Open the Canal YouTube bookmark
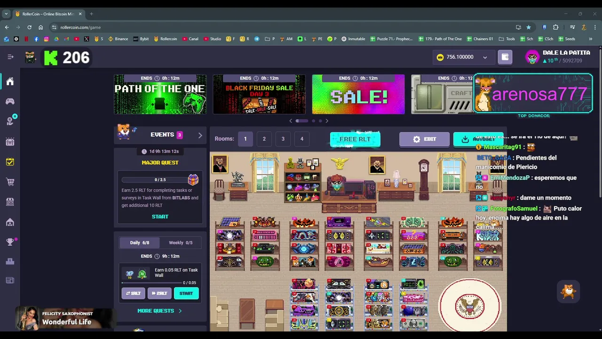Image resolution: width=602 pixels, height=339 pixels. (190, 39)
